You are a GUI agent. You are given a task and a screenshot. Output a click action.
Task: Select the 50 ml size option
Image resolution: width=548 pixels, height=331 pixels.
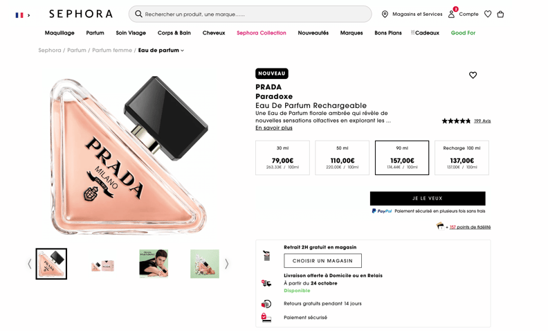pyautogui.click(x=342, y=158)
